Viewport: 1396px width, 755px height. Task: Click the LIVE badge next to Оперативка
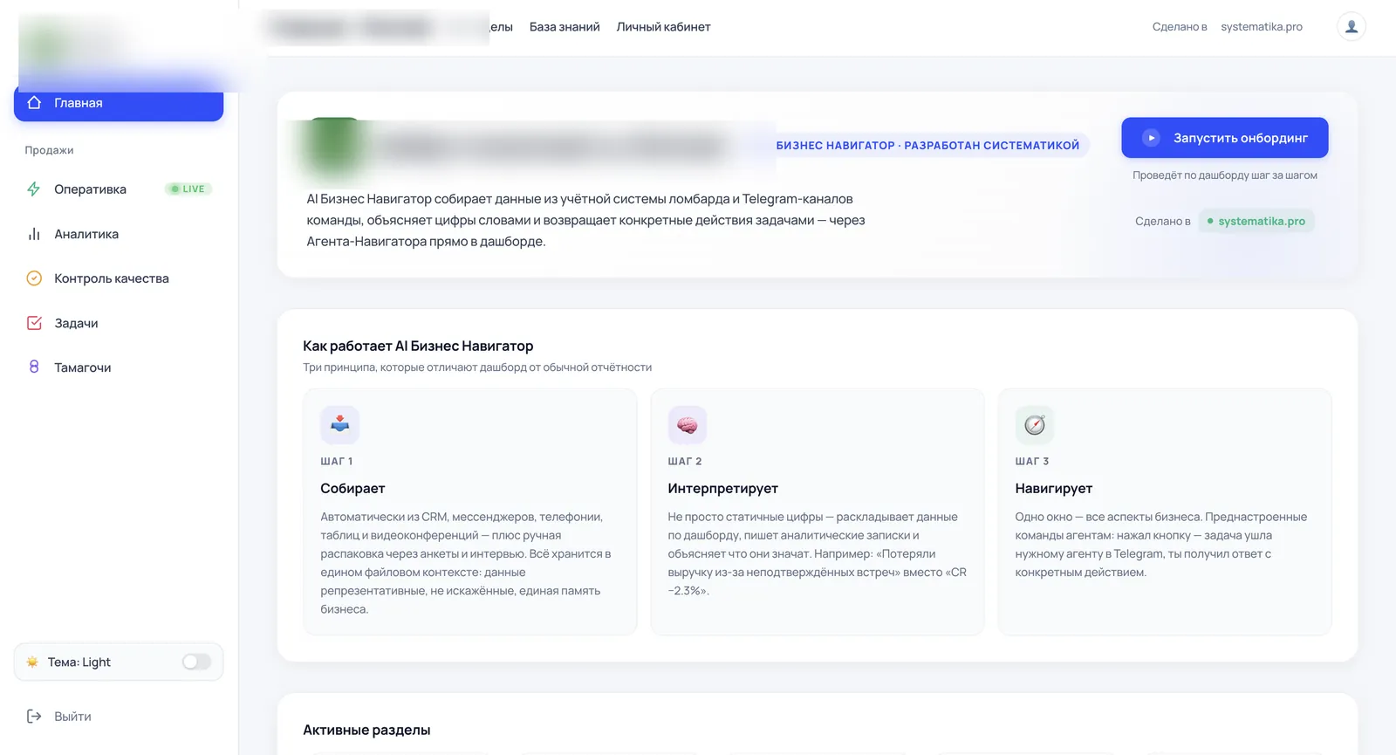(x=188, y=189)
